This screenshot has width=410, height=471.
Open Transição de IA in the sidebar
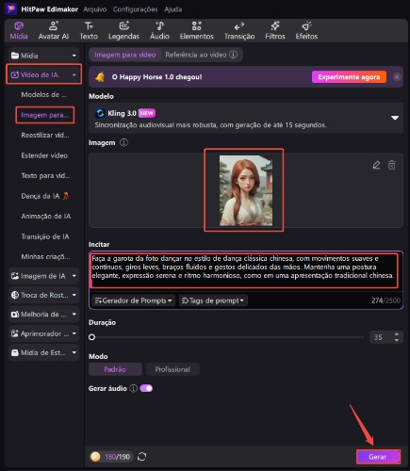[x=45, y=236]
